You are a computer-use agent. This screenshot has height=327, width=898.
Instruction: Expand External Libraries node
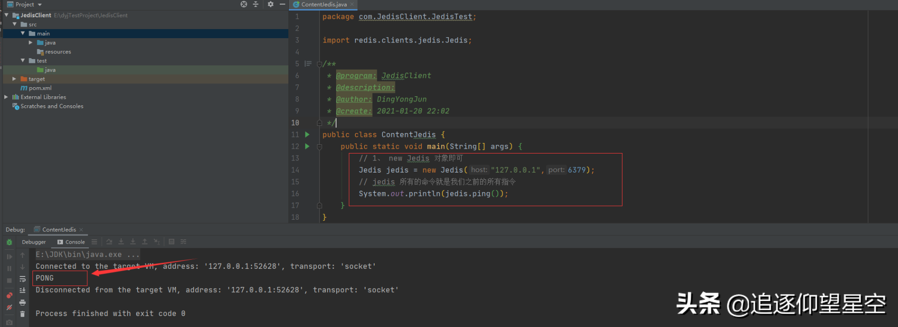click(6, 97)
